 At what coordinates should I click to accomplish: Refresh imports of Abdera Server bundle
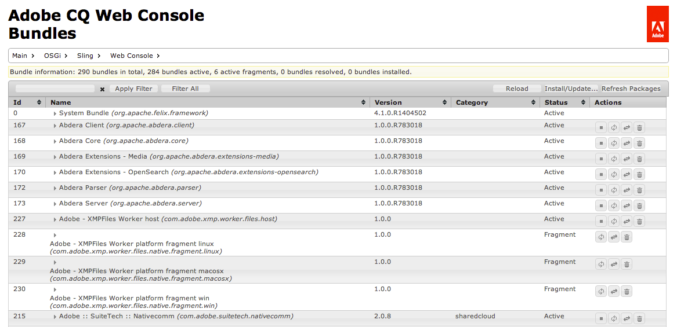(x=614, y=205)
